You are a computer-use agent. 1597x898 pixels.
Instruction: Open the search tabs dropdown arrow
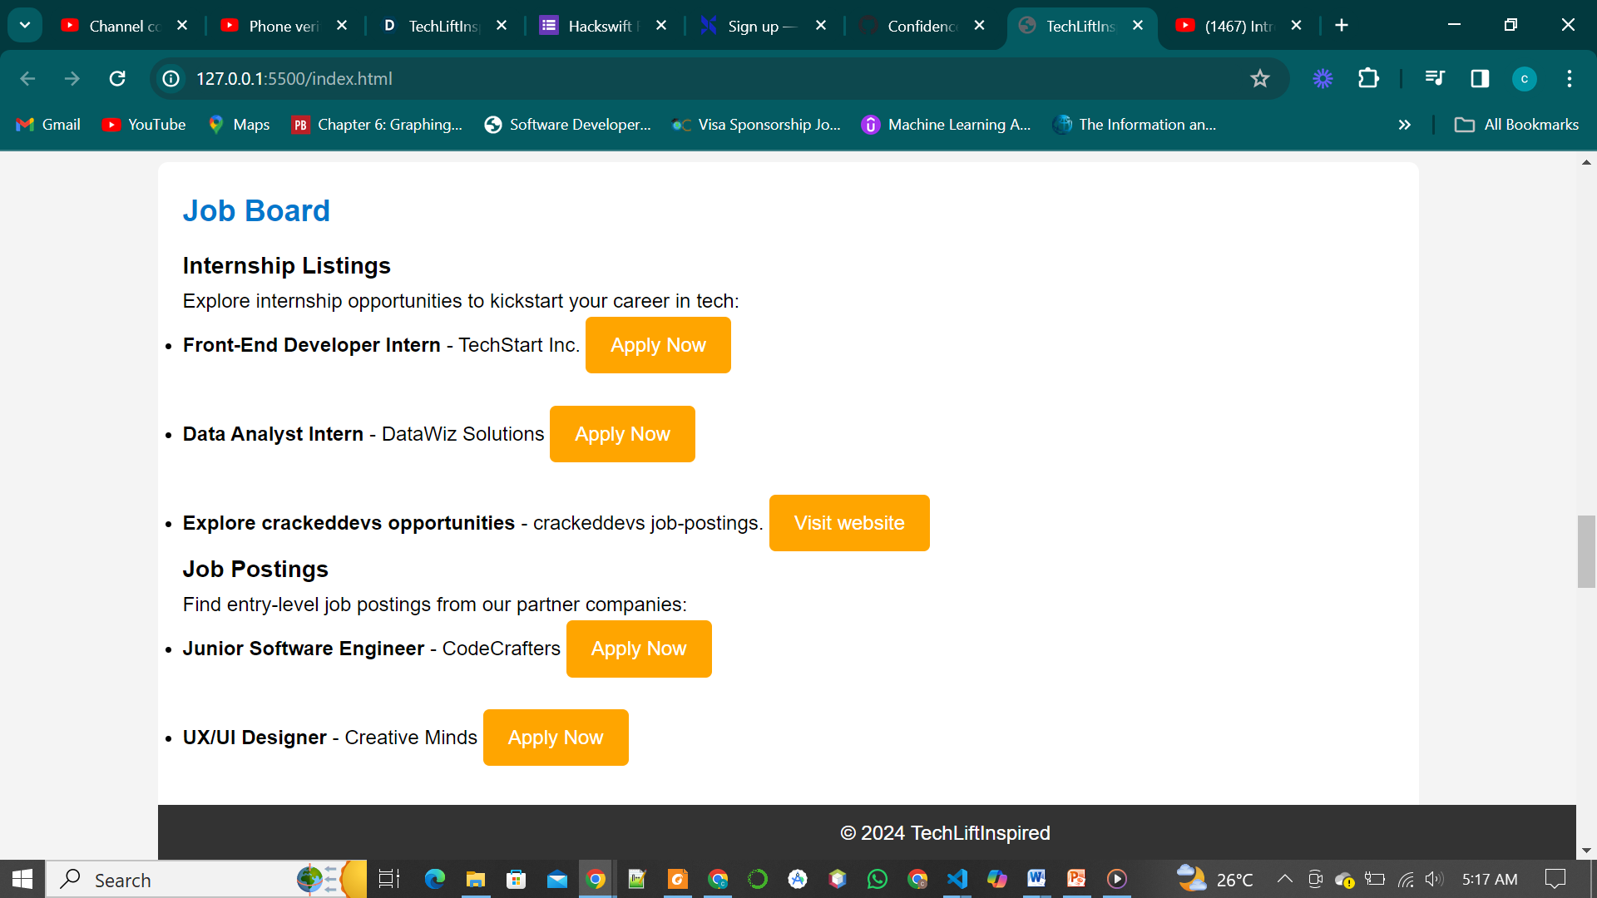pyautogui.click(x=25, y=25)
